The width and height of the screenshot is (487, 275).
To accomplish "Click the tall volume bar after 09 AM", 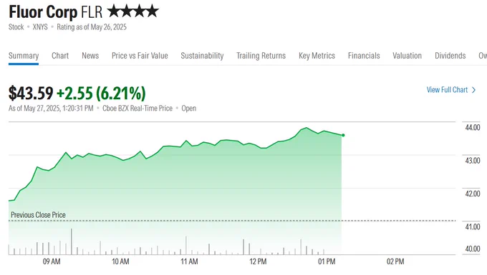I will [72, 241].
